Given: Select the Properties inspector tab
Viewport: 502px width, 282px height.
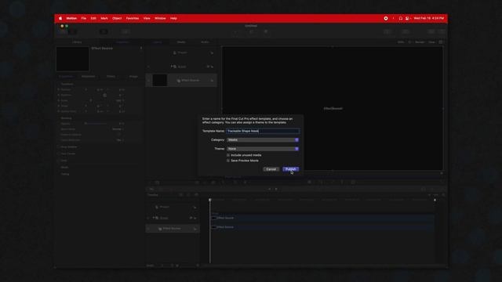Looking at the screenshot, I should [67, 77].
